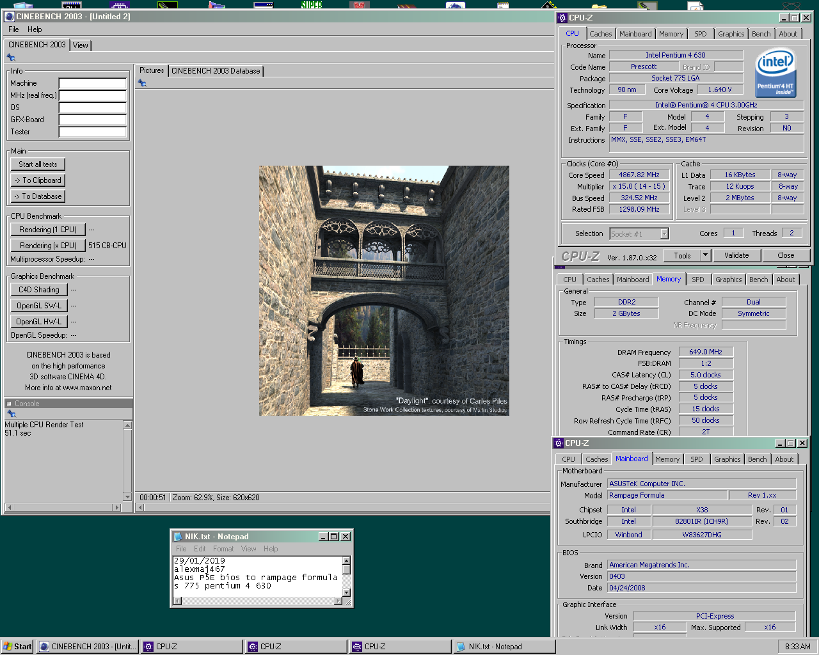Image resolution: width=819 pixels, height=655 pixels.
Task: Click the Core Speed value 4867.82 MHz
Action: pyautogui.click(x=639, y=175)
